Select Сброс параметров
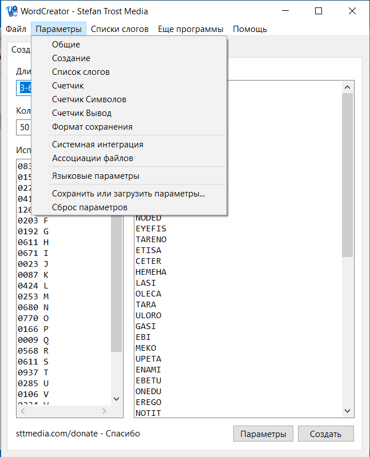Image resolution: width=370 pixels, height=457 pixels. (89, 207)
